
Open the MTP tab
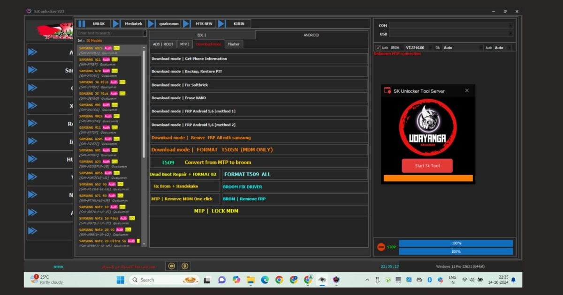(x=184, y=44)
